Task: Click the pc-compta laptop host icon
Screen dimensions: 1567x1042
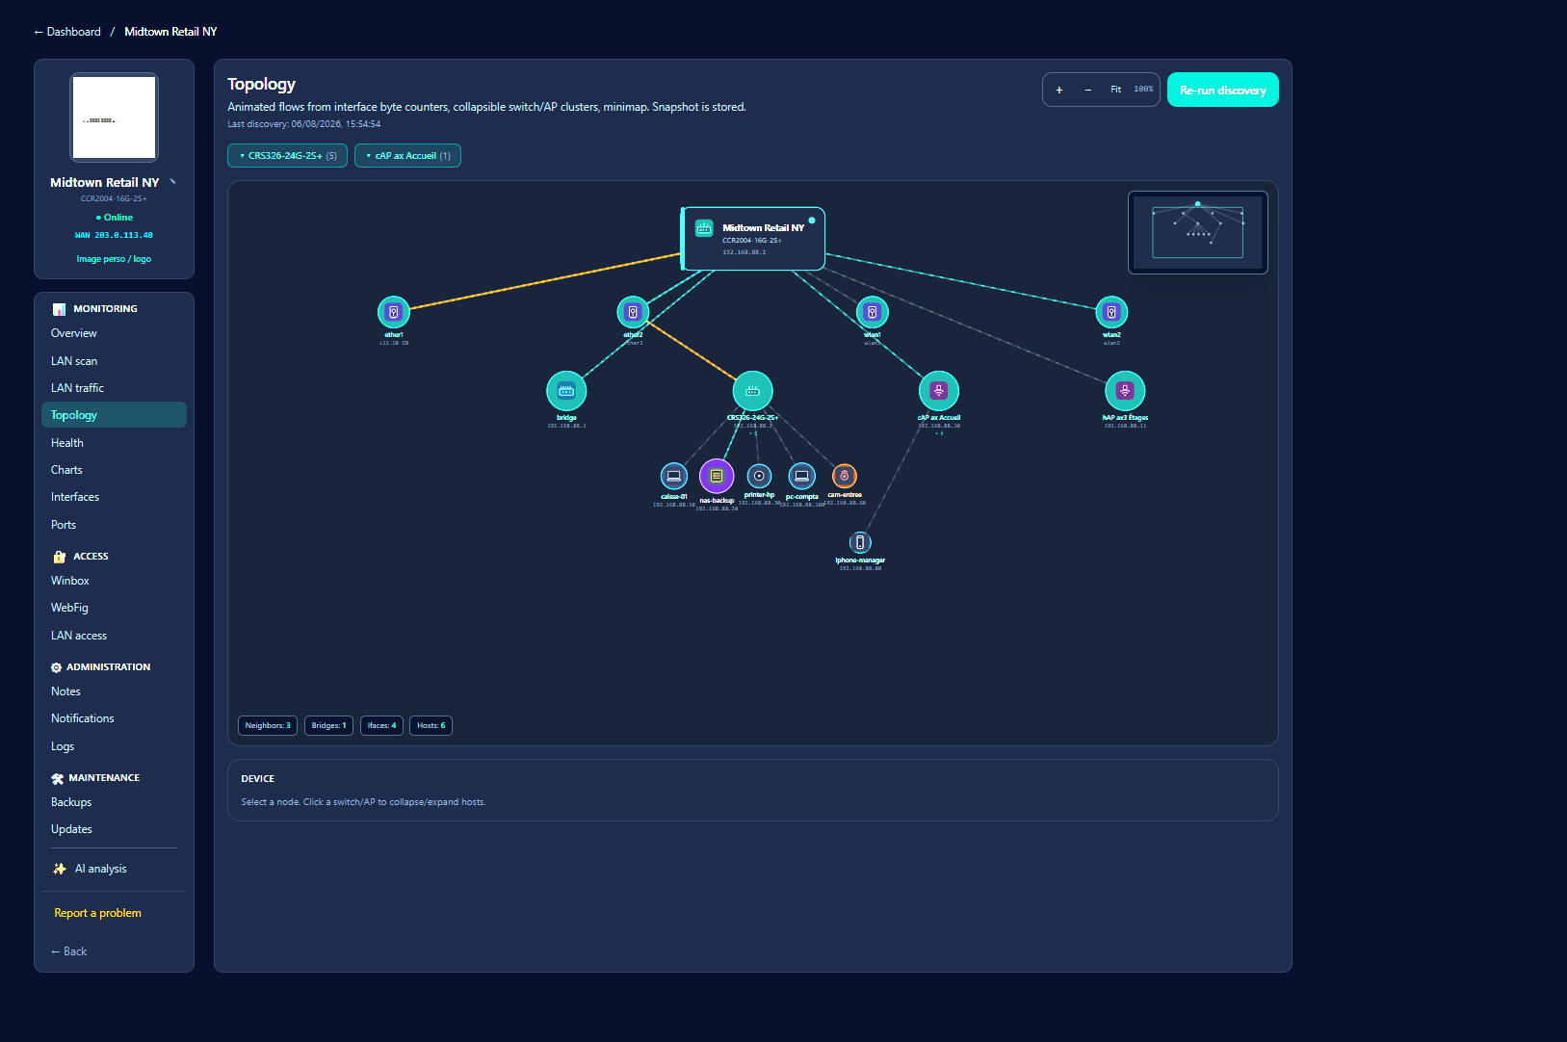Action: click(x=801, y=476)
